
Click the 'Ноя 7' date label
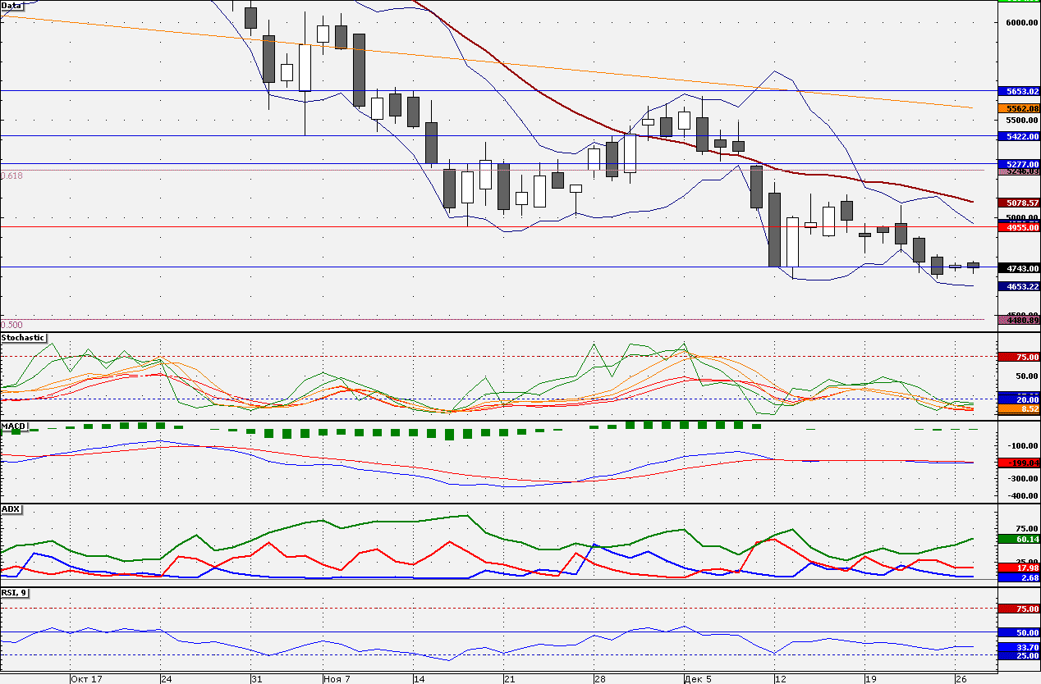(x=337, y=679)
